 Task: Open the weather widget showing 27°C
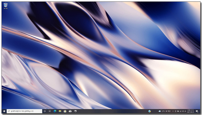[165, 111]
